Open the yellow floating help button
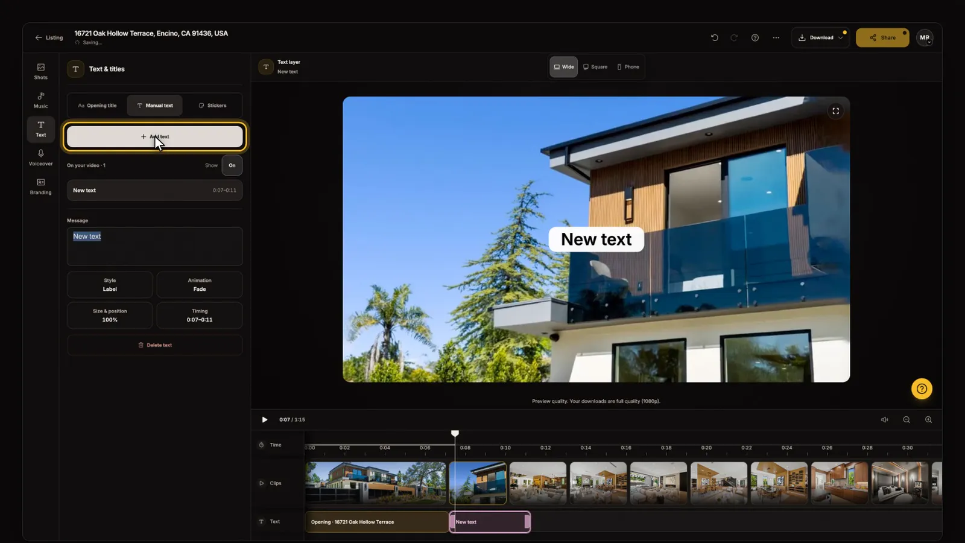The width and height of the screenshot is (965, 543). click(922, 389)
